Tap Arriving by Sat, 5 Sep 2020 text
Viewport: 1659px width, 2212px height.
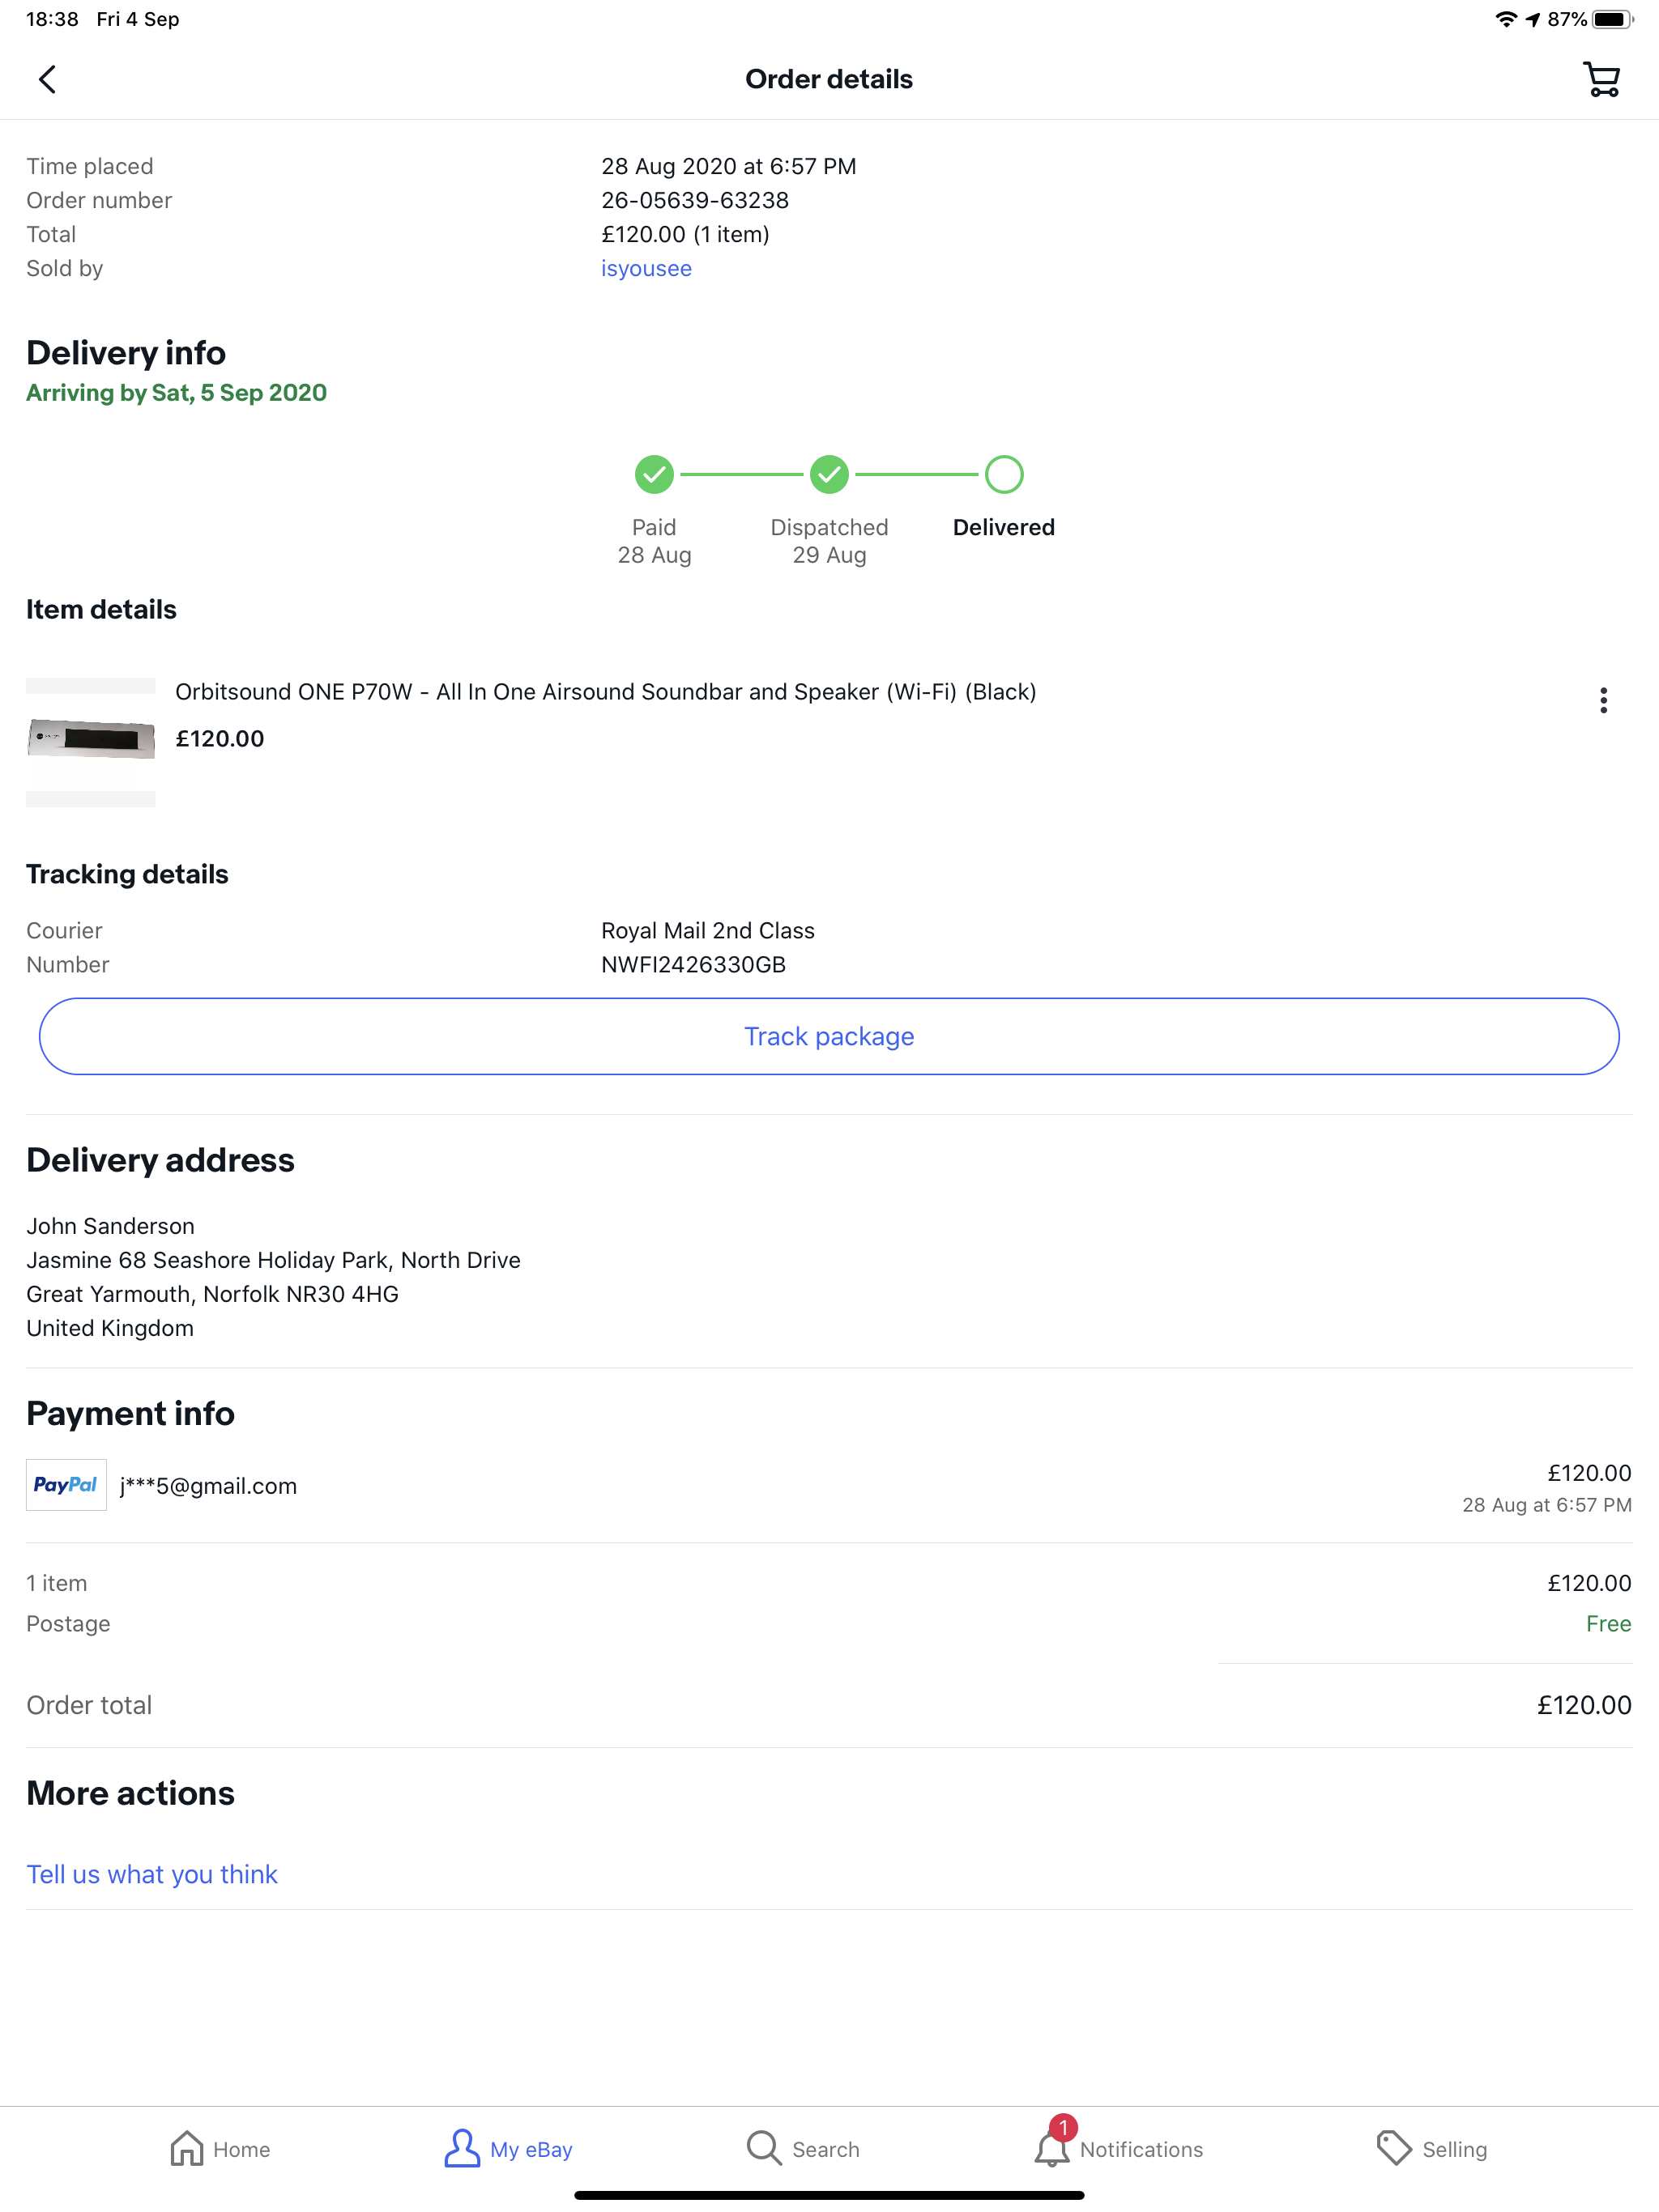click(176, 392)
